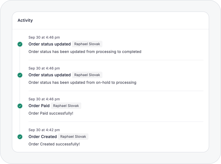The height and width of the screenshot is (164, 221).
Task: Click Raphael Slovak badge beside Order Created
Action: pos(73,137)
